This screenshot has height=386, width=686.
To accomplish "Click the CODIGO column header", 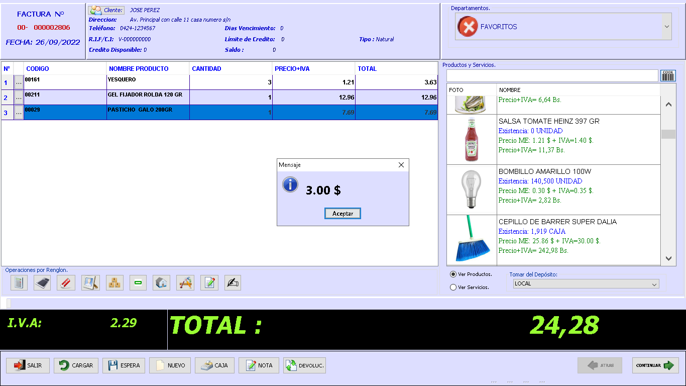I will click(x=65, y=68).
